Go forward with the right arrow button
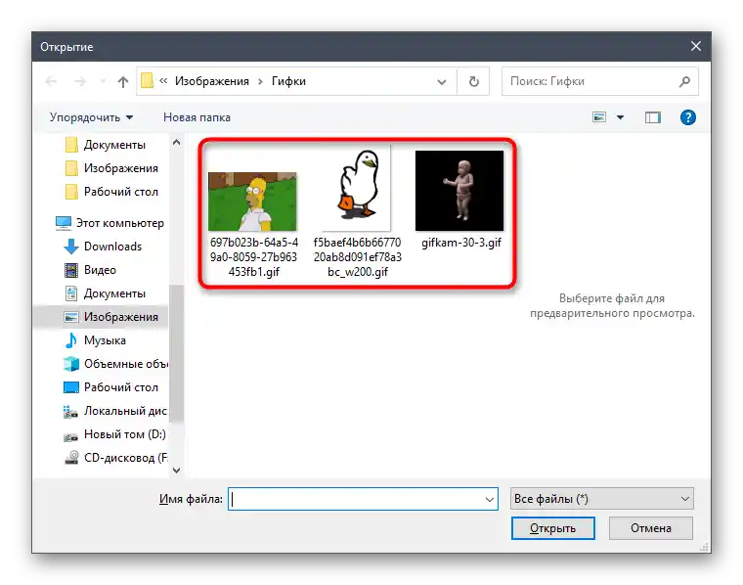Screen dimensions: 743x585 click(x=79, y=81)
